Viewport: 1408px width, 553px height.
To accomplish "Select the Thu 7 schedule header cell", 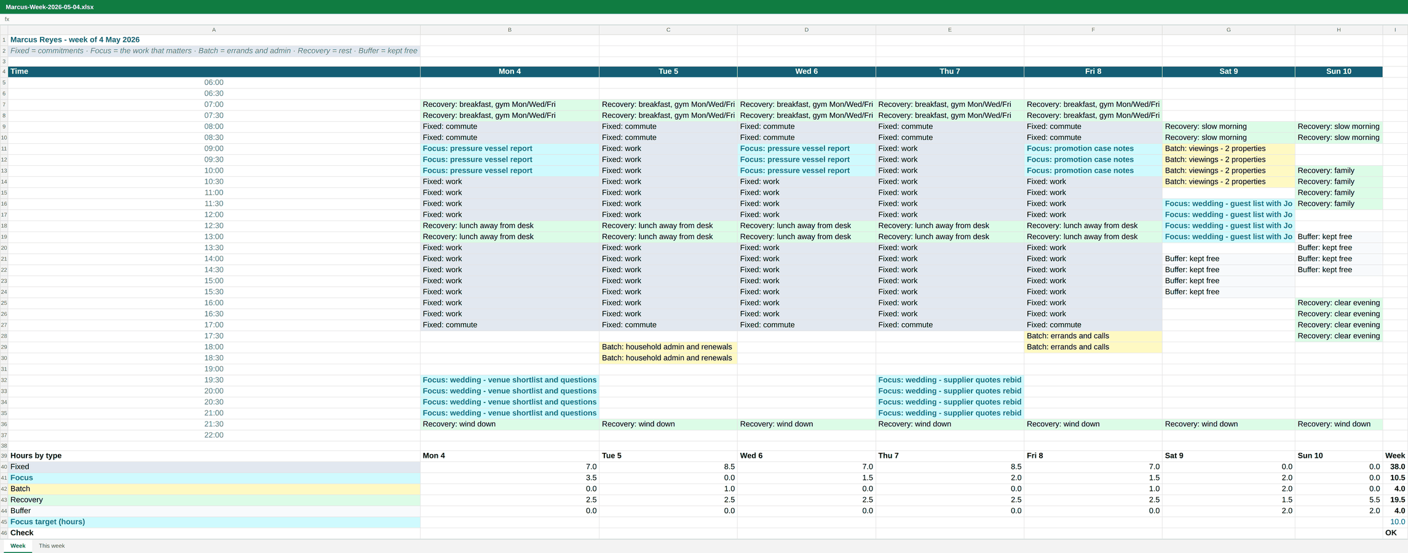I will [950, 71].
